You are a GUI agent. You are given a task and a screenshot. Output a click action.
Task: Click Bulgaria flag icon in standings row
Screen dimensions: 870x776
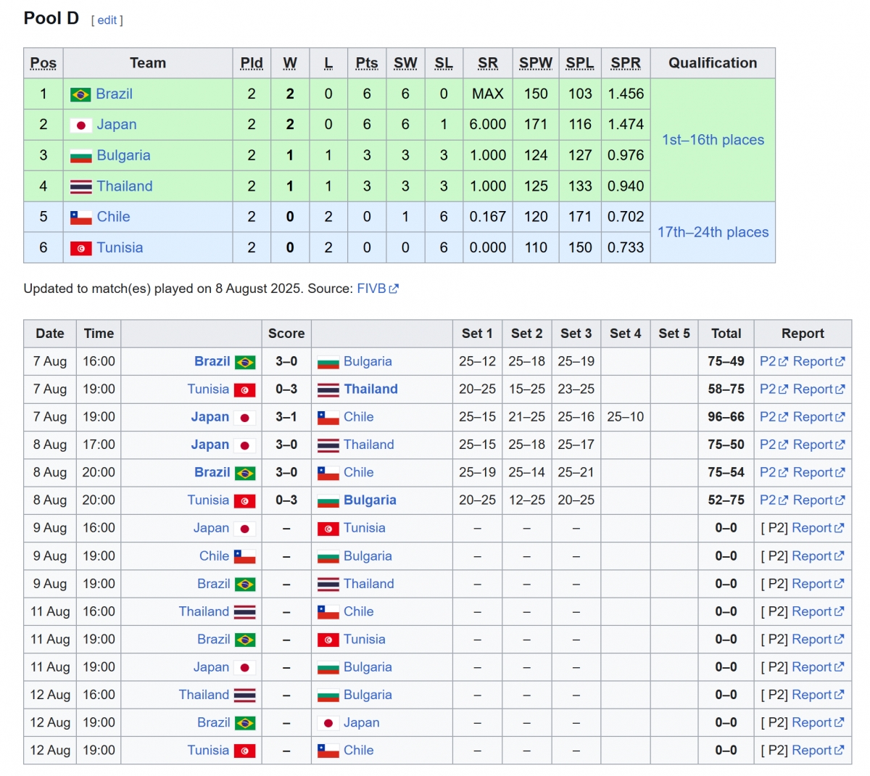[80, 156]
